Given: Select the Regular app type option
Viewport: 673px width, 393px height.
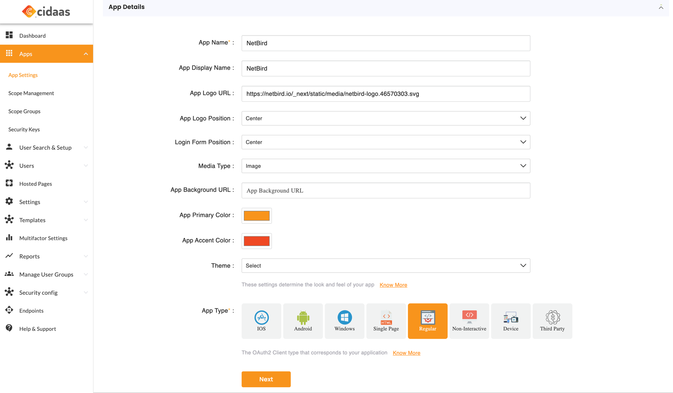Looking at the screenshot, I should point(428,321).
